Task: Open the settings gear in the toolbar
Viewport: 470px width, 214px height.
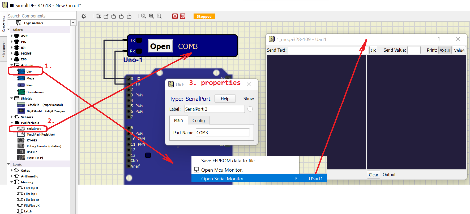Action: tap(84, 16)
